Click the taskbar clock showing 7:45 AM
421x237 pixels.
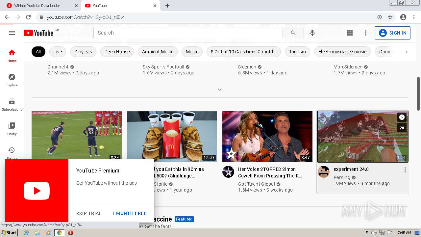click(x=404, y=233)
